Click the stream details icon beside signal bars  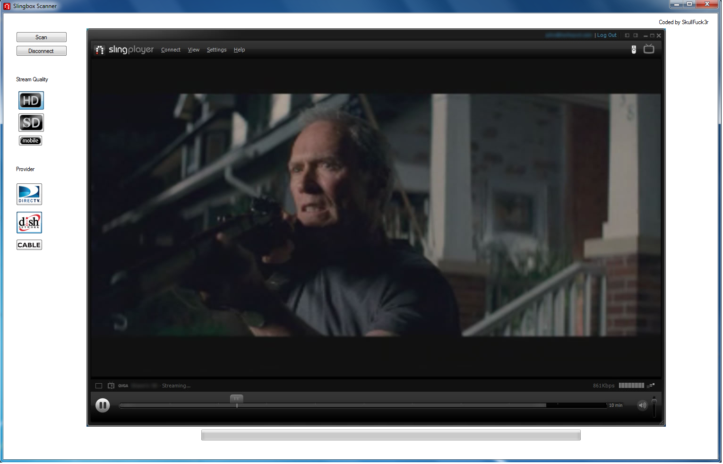point(651,386)
